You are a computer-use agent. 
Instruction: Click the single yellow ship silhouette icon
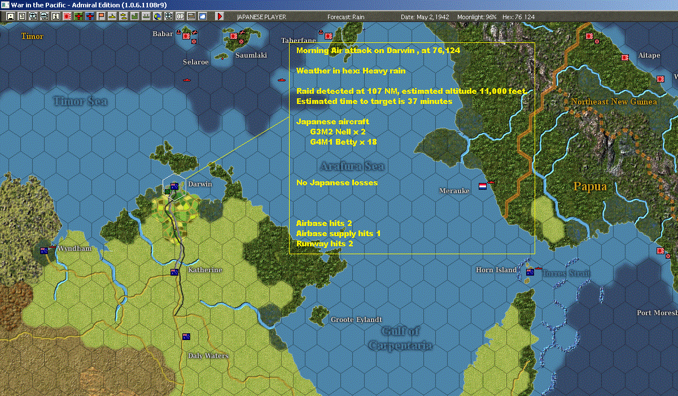tap(112, 16)
